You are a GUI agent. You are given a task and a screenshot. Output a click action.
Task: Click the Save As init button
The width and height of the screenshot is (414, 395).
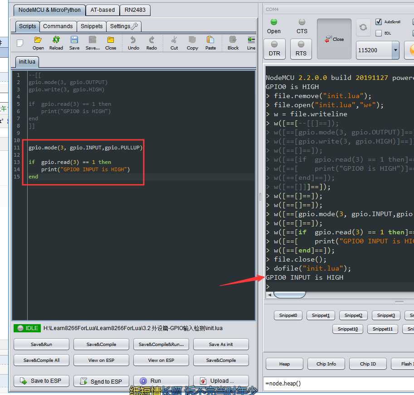tap(221, 344)
